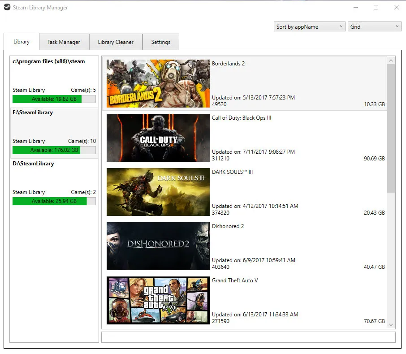This screenshot has width=406, height=354.
Task: Select the Grand Theft Auto V title text
Action: [235, 281]
